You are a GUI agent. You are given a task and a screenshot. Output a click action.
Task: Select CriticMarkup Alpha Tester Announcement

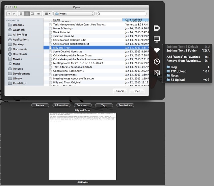tap(96, 59)
